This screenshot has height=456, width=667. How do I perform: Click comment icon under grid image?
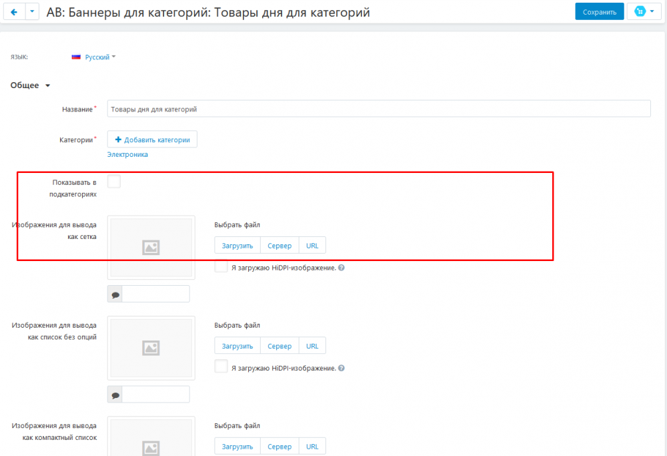coord(115,294)
